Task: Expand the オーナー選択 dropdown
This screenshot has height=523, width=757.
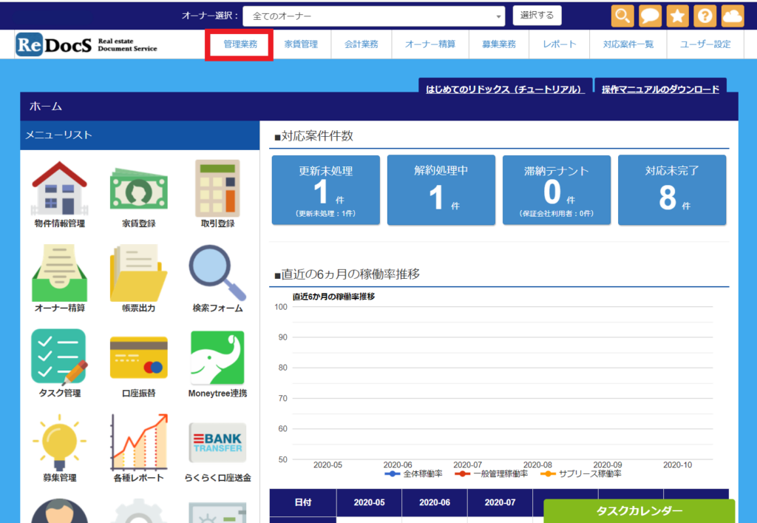Action: pyautogui.click(x=374, y=16)
